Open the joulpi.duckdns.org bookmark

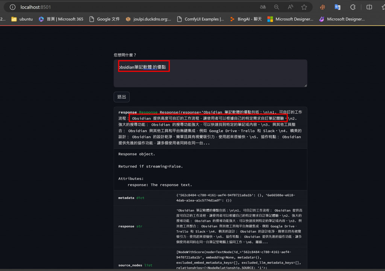(x=148, y=19)
